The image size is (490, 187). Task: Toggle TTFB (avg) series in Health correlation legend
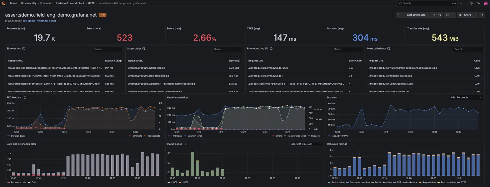click(x=176, y=136)
